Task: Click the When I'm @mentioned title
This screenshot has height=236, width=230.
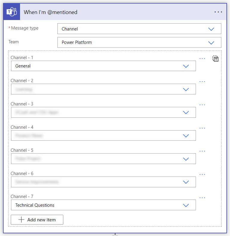Action: coord(50,12)
